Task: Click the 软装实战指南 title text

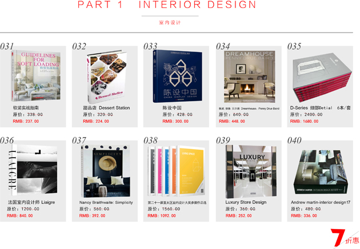Action: [26, 107]
